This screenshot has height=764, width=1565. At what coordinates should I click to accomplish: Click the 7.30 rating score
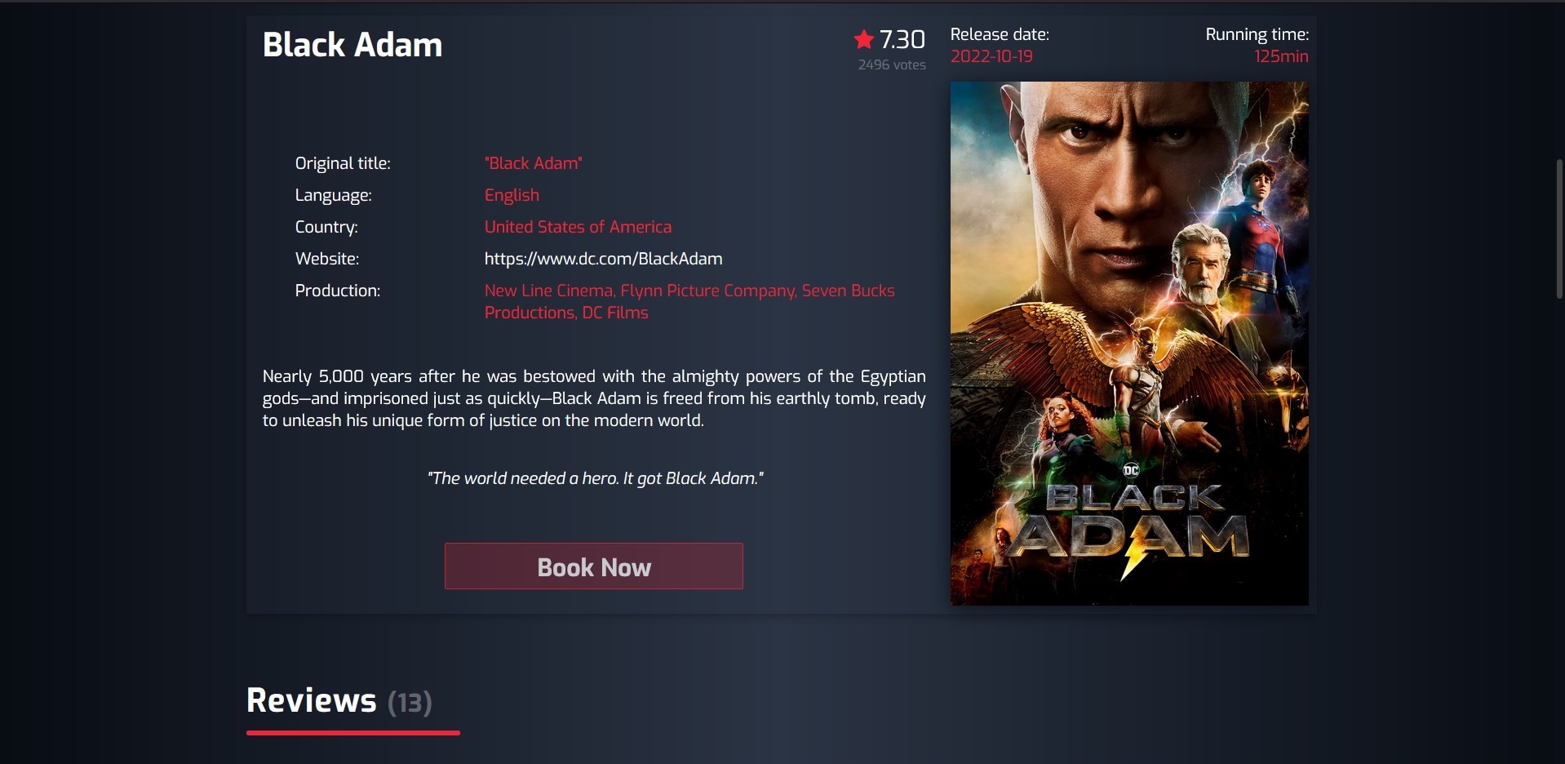point(902,39)
